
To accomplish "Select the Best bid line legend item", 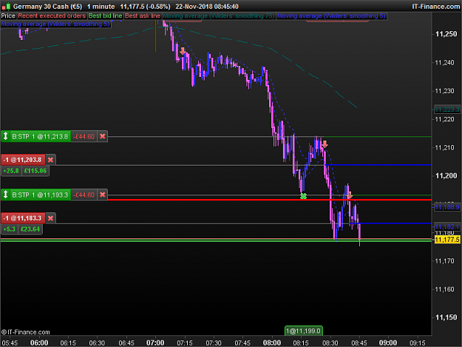I will coord(105,16).
